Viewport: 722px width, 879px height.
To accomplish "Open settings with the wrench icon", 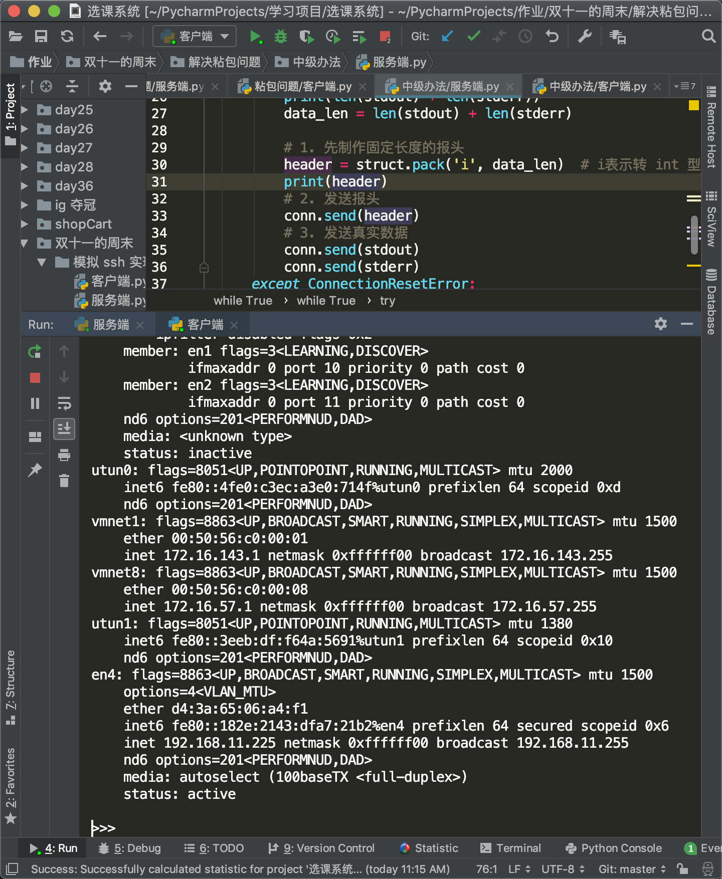I will [585, 37].
